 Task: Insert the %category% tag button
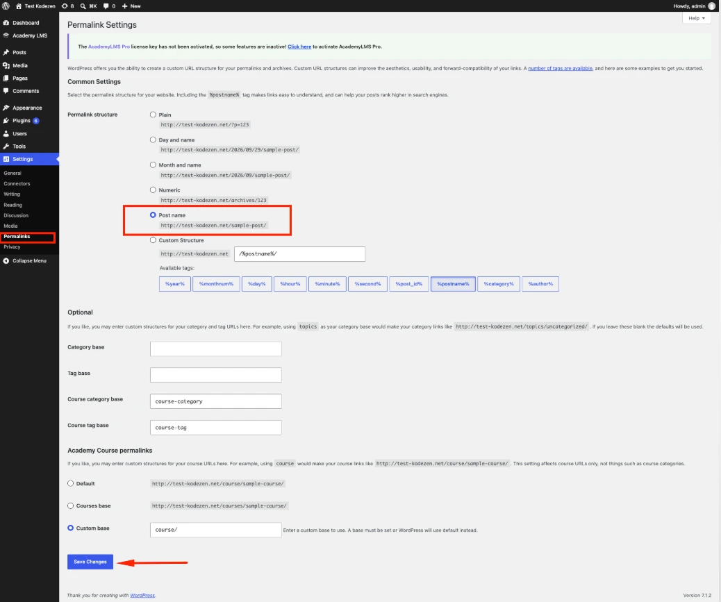coord(499,284)
